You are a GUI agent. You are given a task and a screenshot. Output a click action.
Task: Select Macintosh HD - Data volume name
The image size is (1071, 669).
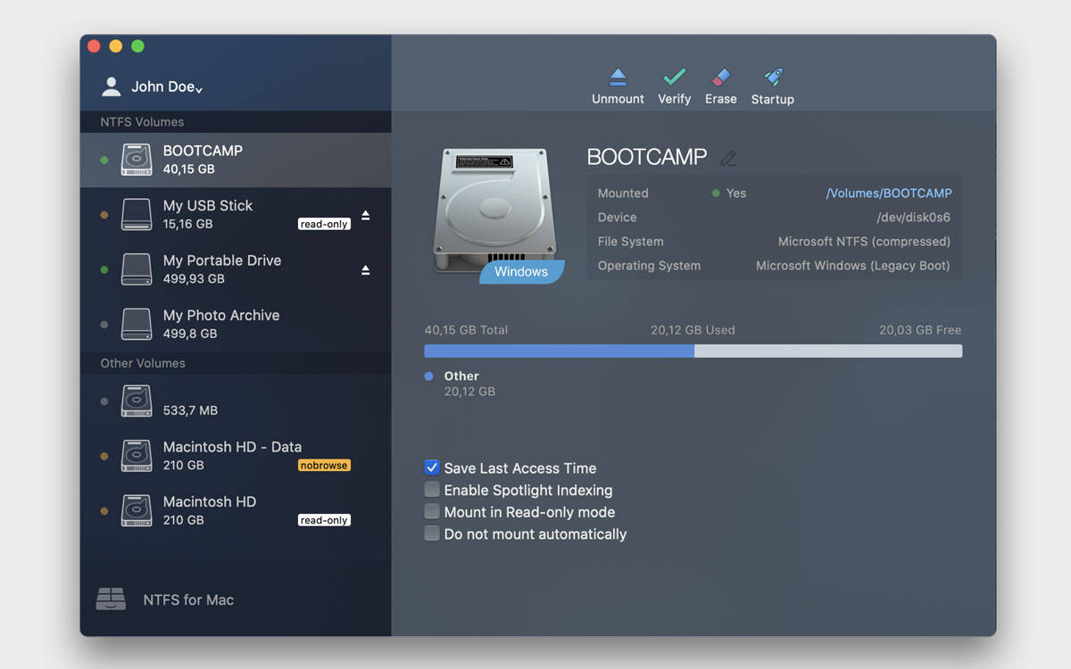pos(232,447)
